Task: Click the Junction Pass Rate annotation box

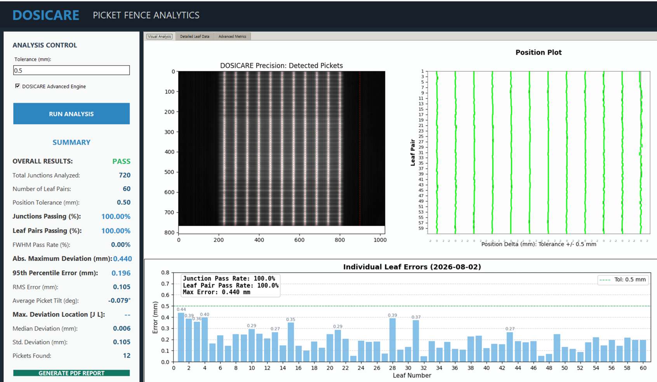Action: pos(231,285)
